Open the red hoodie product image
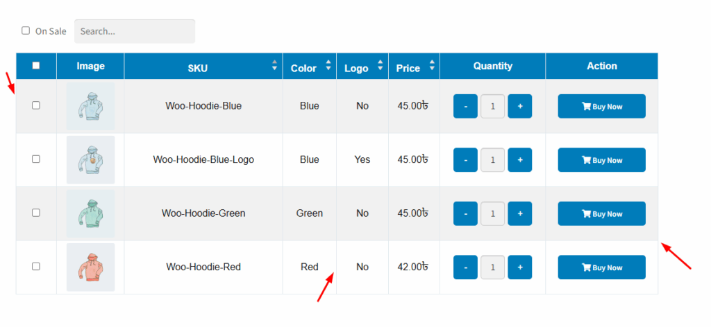The height and width of the screenshot is (327, 711). tap(90, 267)
